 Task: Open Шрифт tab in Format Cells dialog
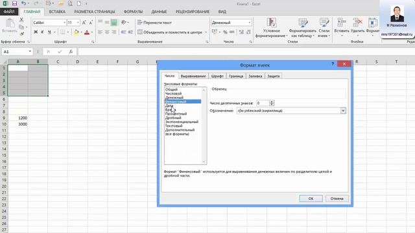click(217, 76)
